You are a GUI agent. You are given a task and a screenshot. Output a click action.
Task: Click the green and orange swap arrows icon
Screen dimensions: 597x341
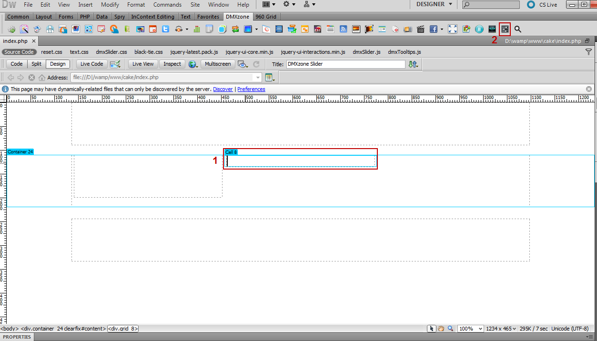tap(235, 29)
